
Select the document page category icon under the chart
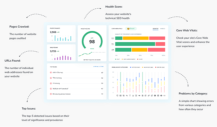point(143,95)
